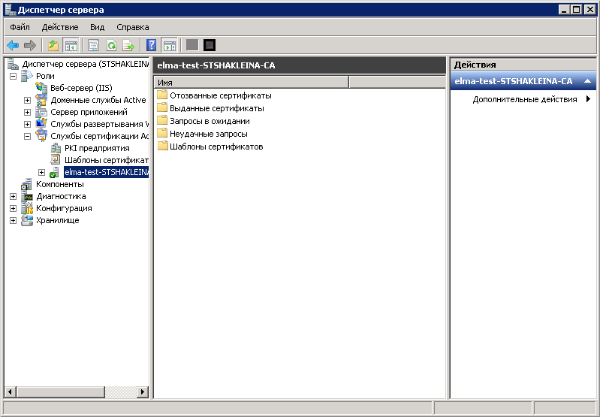Open Help via the question mark icon

tap(152, 45)
